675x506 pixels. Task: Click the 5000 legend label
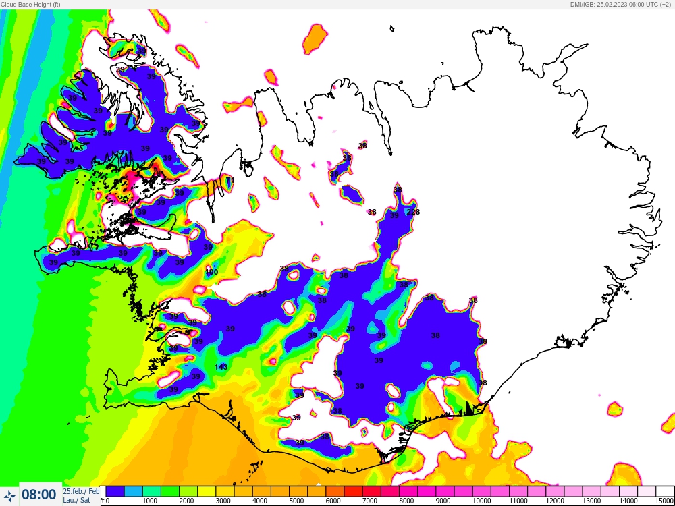pyautogui.click(x=296, y=501)
